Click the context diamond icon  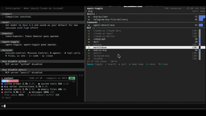tap(2, 78)
